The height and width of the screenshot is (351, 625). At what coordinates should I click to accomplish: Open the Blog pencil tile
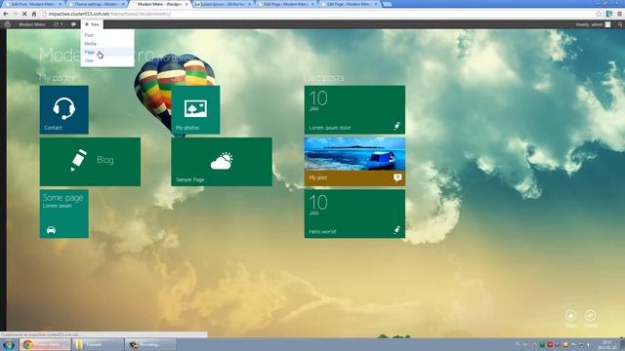(x=90, y=162)
